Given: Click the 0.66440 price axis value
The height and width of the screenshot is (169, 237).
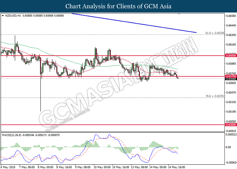Looking at the screenshot, I should pyautogui.click(x=231, y=25).
